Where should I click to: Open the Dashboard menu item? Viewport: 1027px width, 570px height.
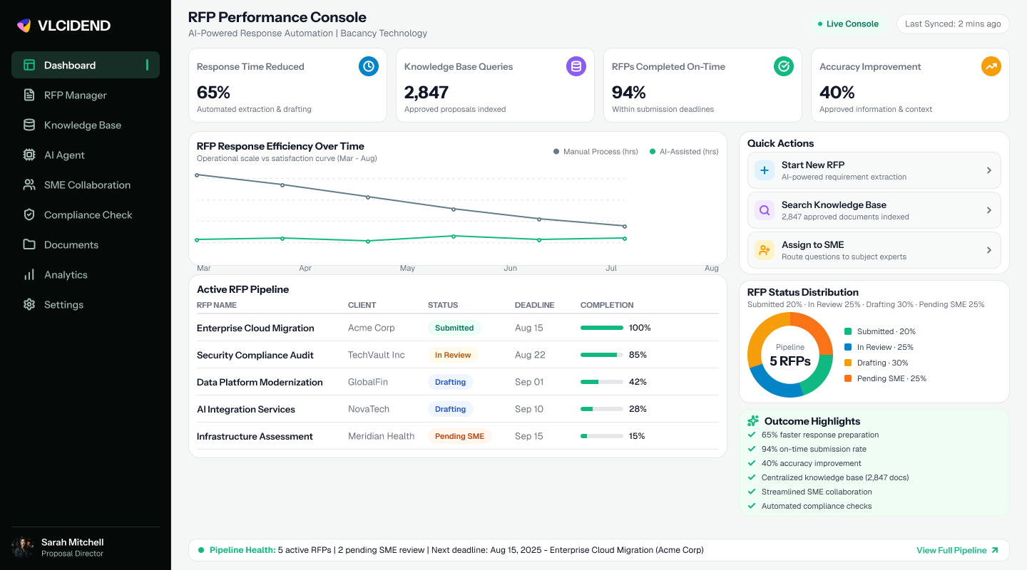(x=86, y=65)
